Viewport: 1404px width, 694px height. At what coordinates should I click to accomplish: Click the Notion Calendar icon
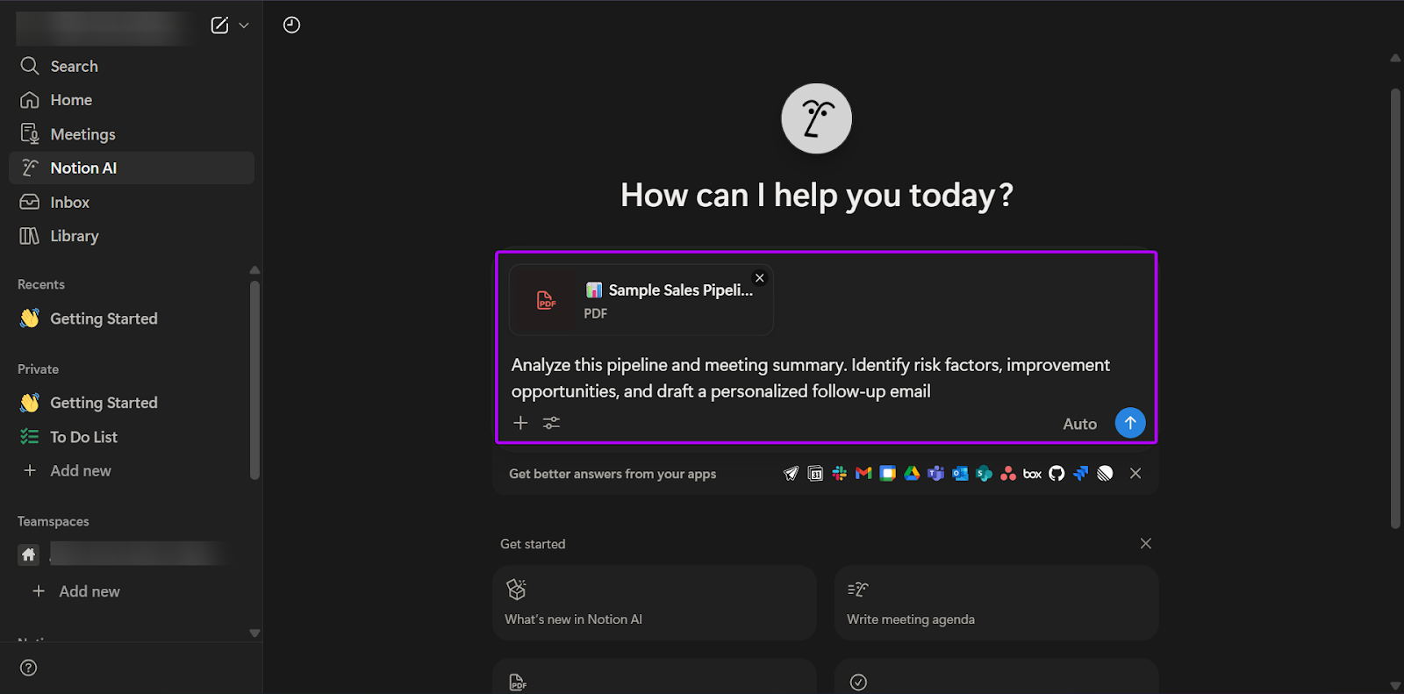(x=815, y=474)
